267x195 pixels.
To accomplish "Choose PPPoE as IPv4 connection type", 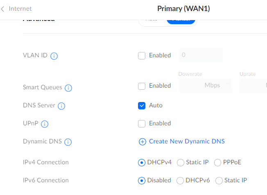I will tap(217, 163).
